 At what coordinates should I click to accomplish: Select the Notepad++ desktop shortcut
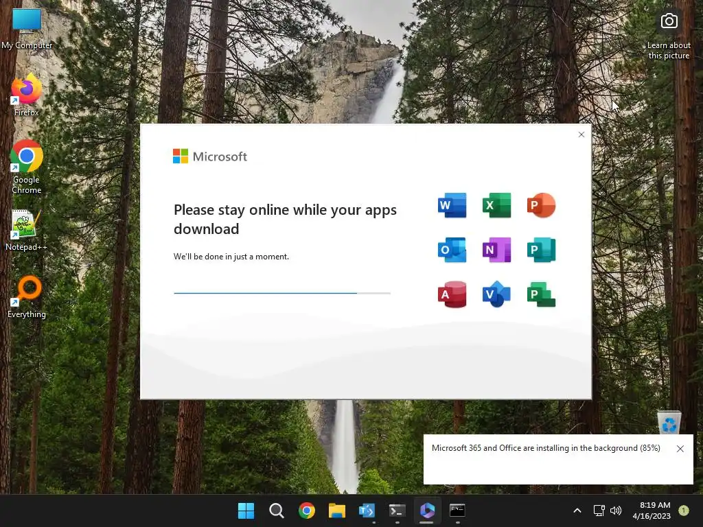tap(27, 231)
